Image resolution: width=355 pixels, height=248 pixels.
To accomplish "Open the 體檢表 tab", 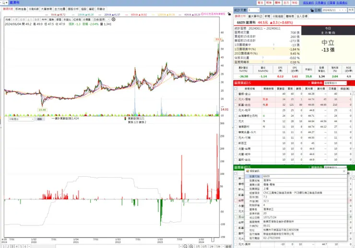I will [x=290, y=16].
